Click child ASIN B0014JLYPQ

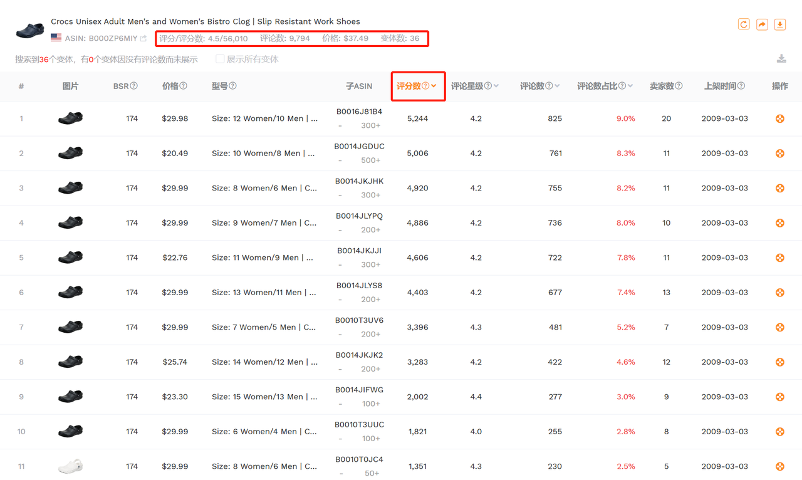point(360,216)
